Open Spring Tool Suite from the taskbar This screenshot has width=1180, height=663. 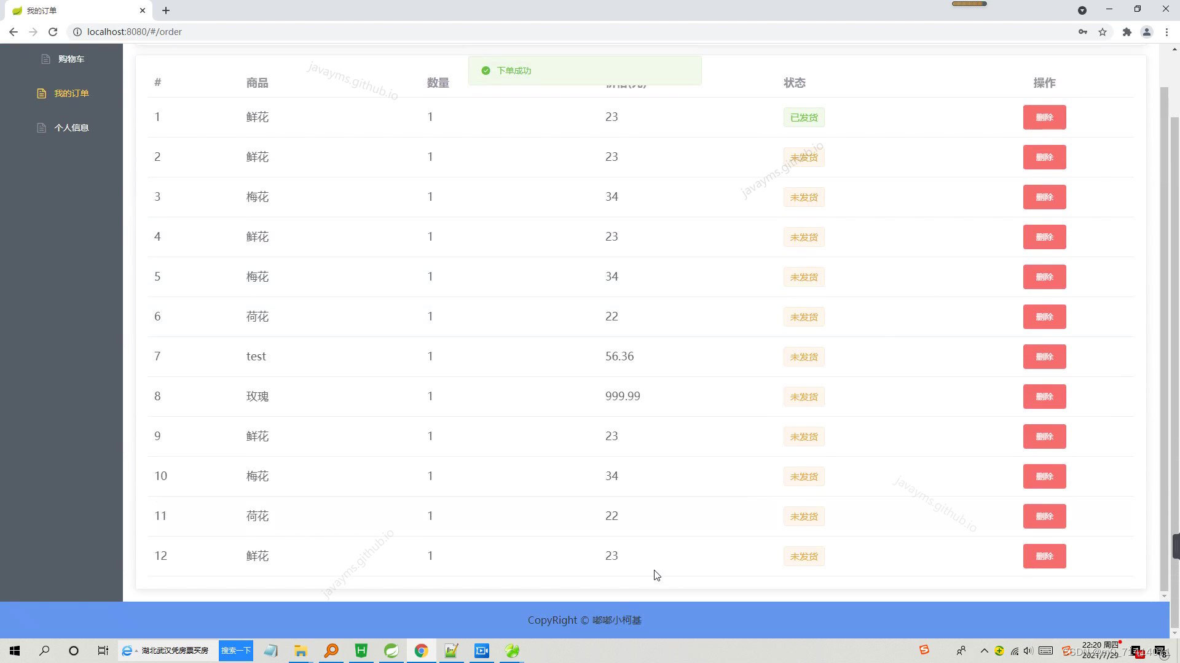pos(391,651)
